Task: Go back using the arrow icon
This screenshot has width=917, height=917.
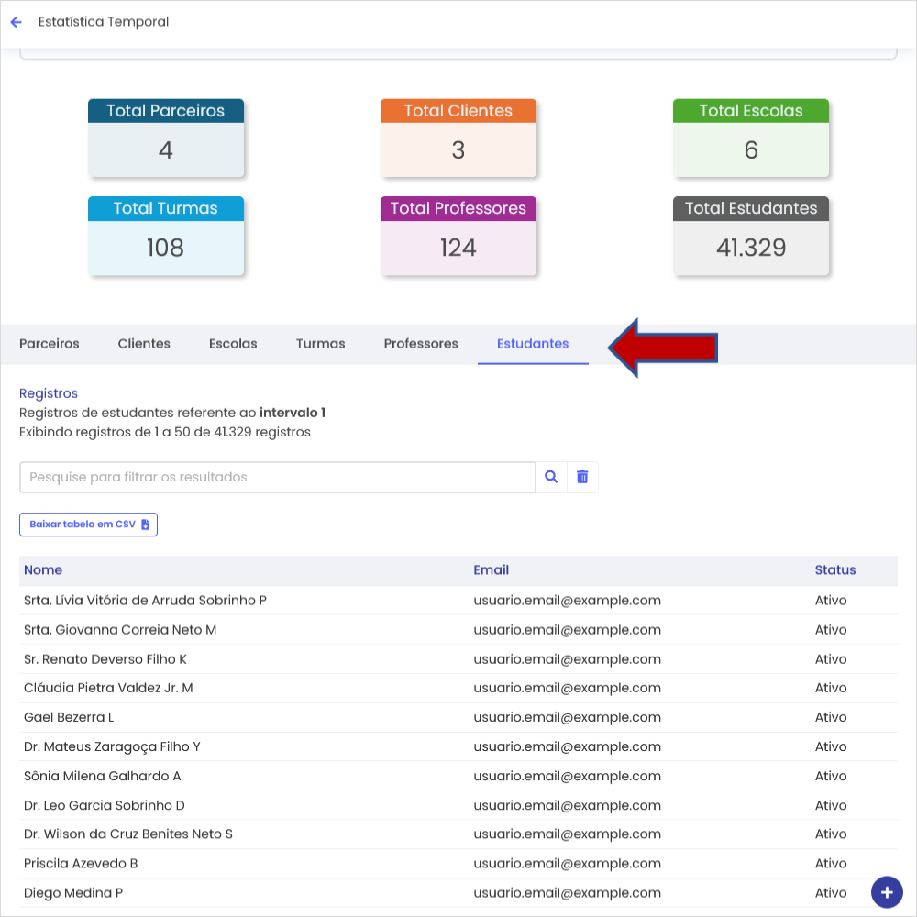Action: tap(16, 22)
